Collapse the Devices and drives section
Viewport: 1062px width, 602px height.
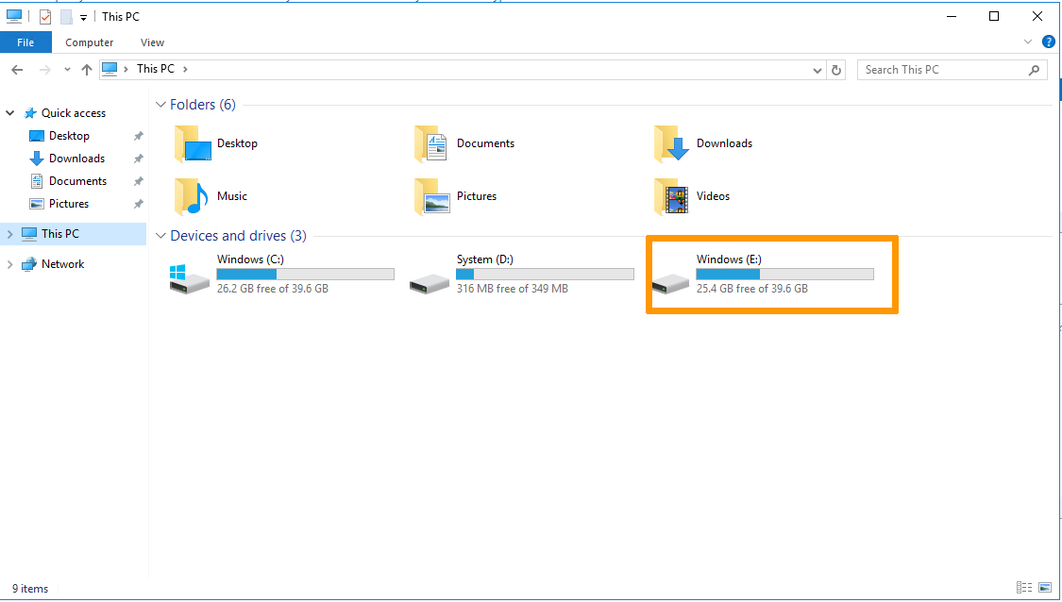160,235
